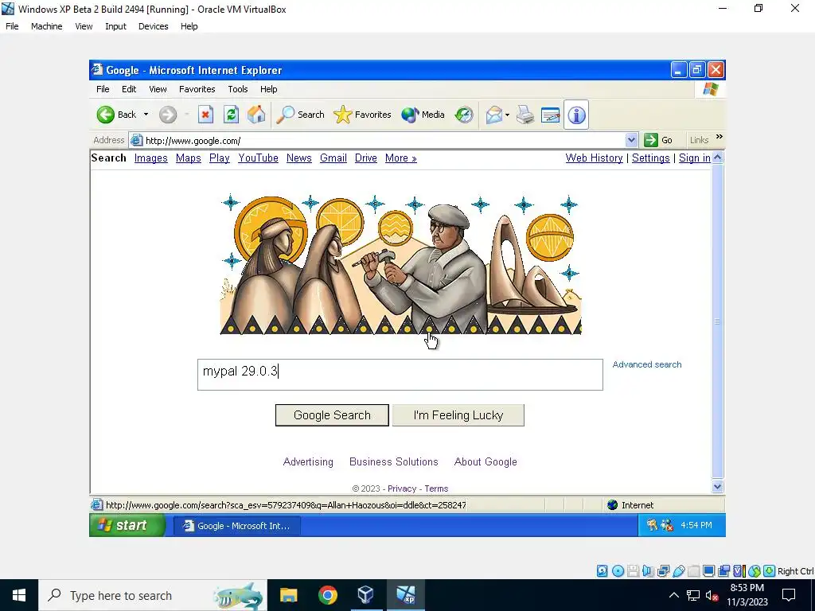This screenshot has width=815, height=611.
Task: Click VirtualBox optical disk status icon
Action: coord(618,571)
